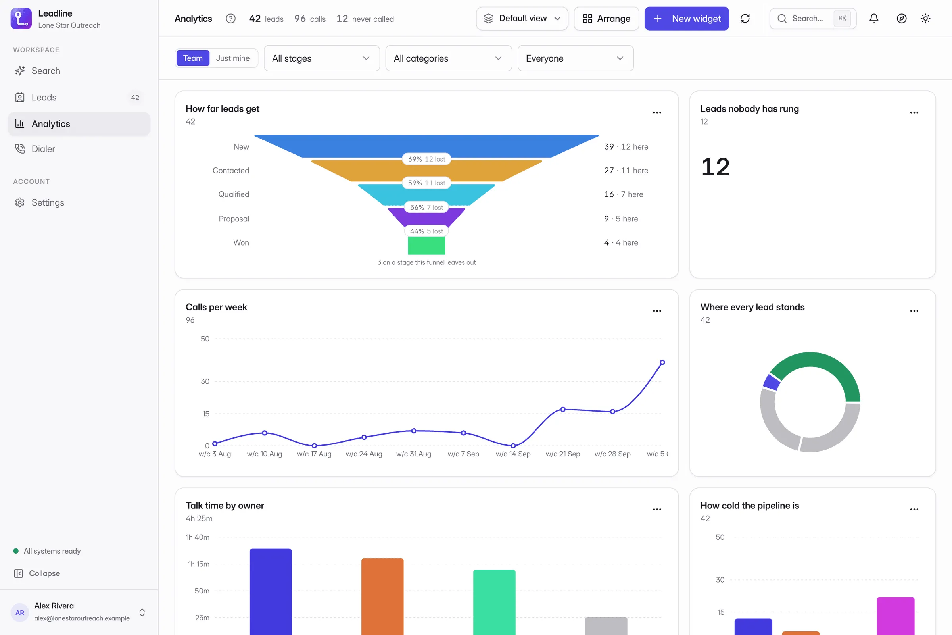Switch to Team view toggle
952x635 pixels.
[193, 58]
